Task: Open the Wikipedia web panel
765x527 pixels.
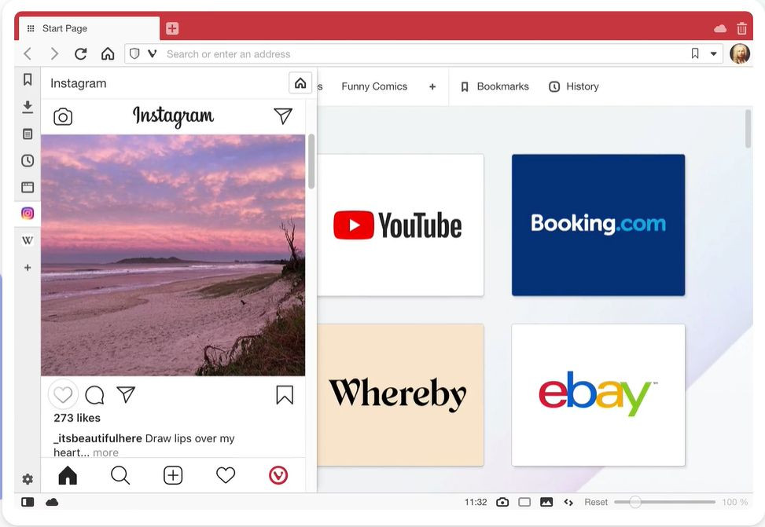Action: [28, 240]
